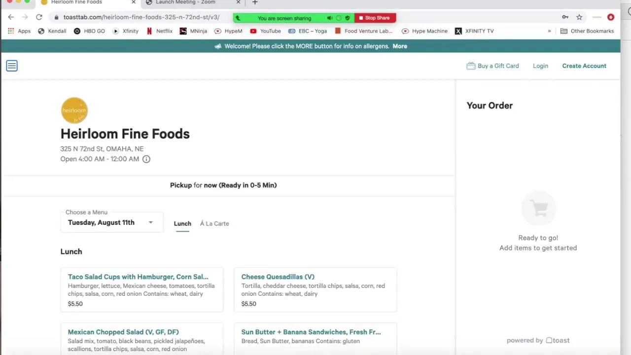Click the Chrome profile red icon
This screenshot has width=631, height=355.
pyautogui.click(x=611, y=17)
